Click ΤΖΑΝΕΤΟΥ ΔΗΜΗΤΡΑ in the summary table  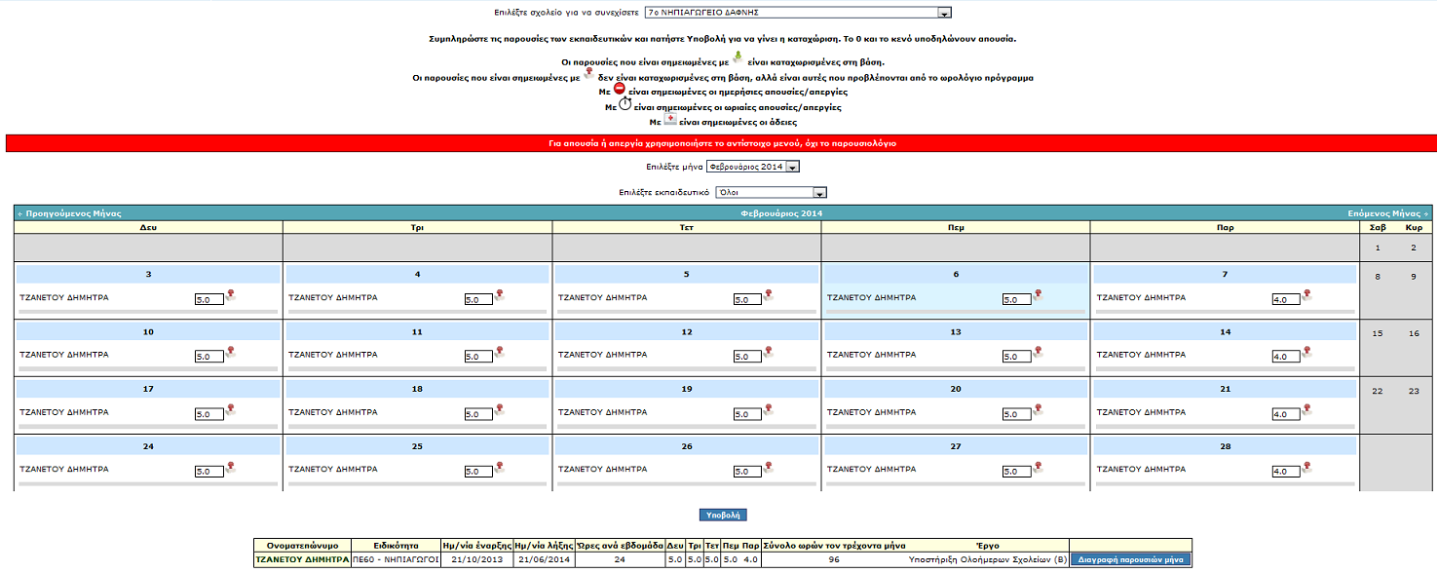pos(301,560)
